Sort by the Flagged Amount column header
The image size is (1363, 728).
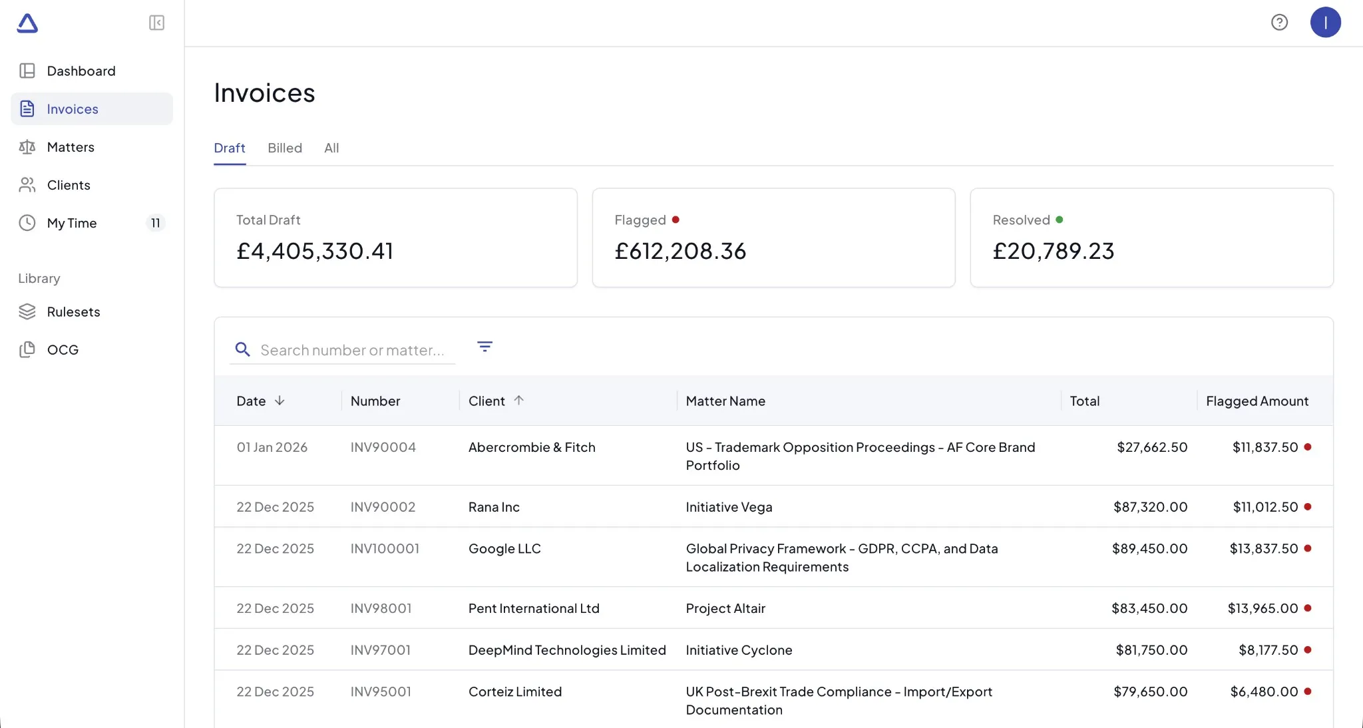coord(1257,401)
